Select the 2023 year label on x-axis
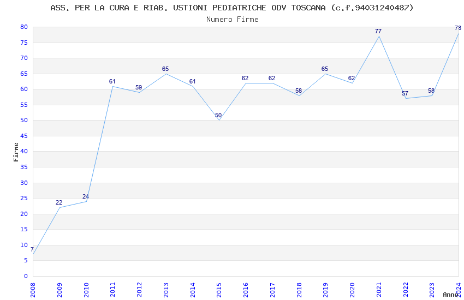 [432, 290]
